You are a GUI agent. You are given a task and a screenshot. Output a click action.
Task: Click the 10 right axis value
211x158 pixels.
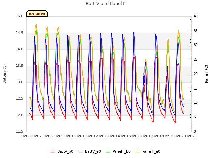(x=196, y=103)
